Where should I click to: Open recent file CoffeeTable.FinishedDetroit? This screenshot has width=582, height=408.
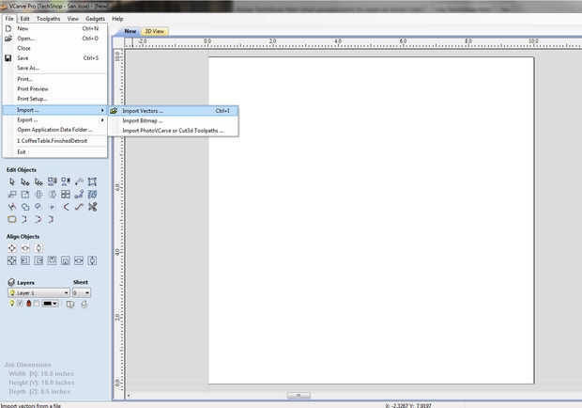coord(55,141)
